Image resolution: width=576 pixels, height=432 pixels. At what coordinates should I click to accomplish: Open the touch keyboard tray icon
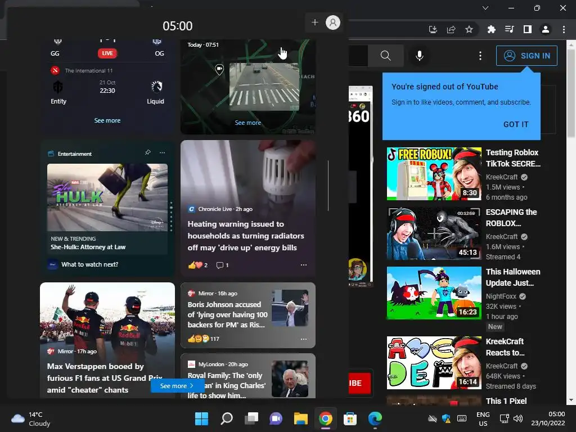[x=462, y=418]
